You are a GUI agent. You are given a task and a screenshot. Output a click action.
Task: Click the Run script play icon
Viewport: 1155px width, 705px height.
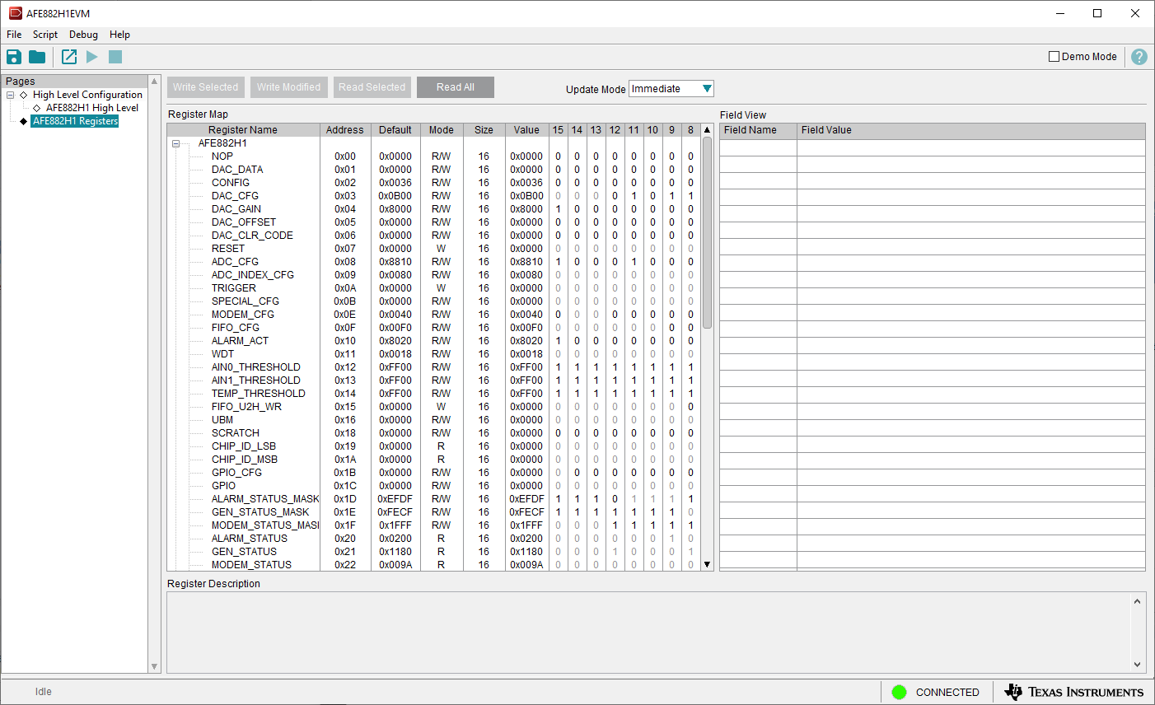[x=92, y=57]
